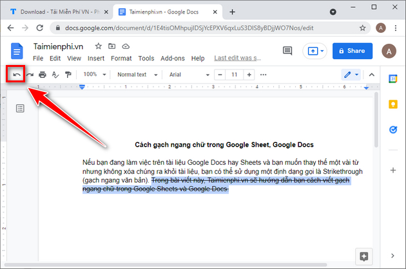
Task: Open the Google account avatar
Action: [389, 51]
